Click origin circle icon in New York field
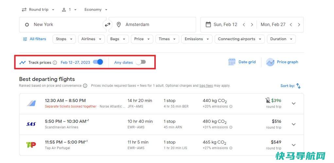 27,25
